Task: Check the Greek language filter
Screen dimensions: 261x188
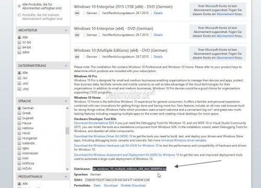Action: pyautogui.click(x=19, y=113)
